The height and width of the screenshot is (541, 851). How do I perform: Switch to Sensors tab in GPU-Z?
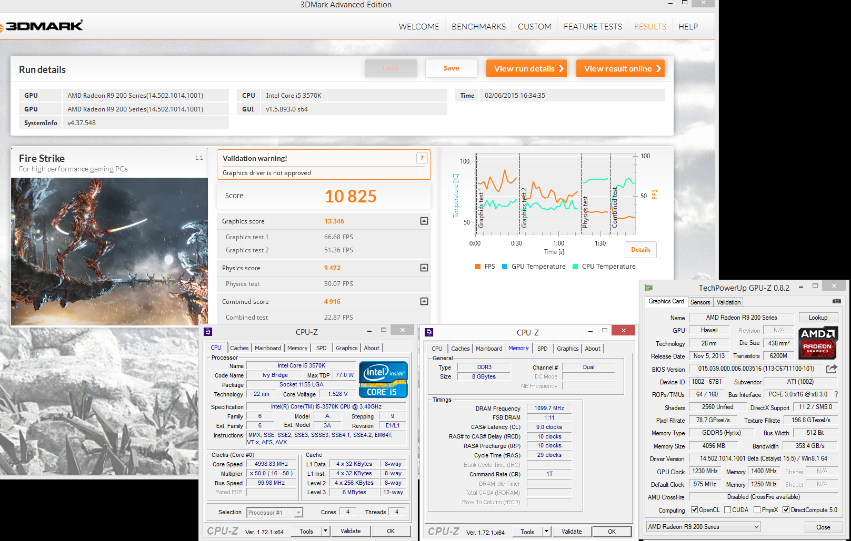tap(700, 302)
